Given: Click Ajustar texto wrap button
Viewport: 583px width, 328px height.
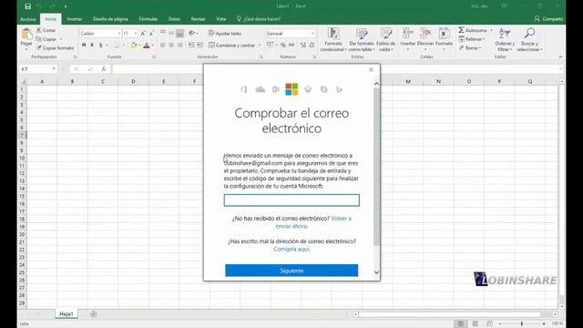Looking at the screenshot, I should click(225, 34).
